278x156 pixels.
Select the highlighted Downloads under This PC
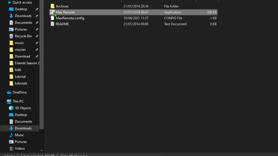[23, 128]
